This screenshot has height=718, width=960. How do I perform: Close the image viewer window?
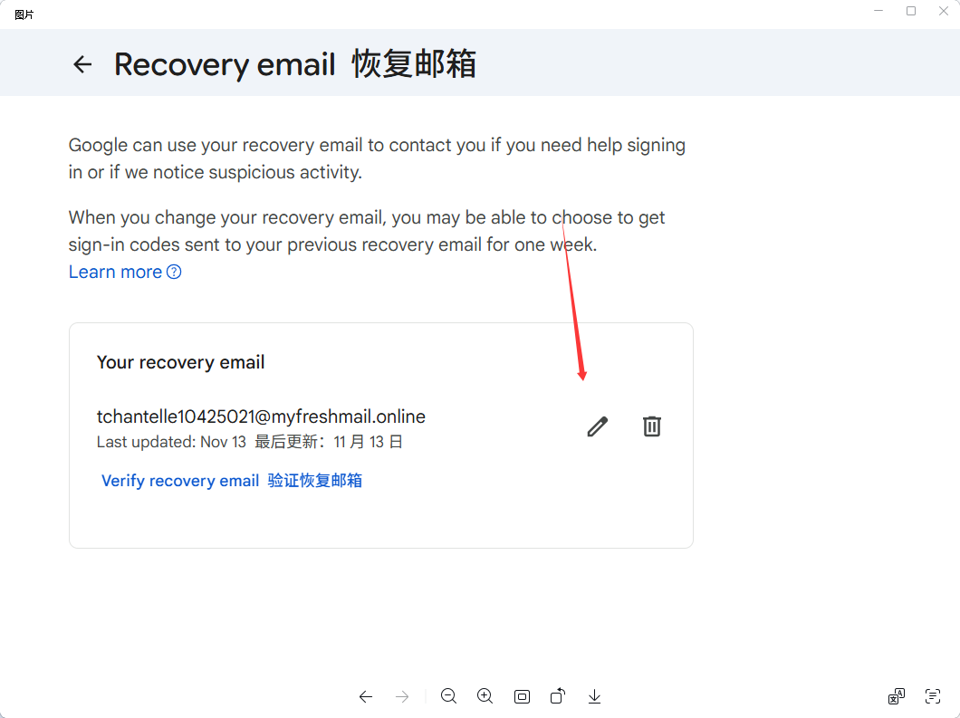pyautogui.click(x=944, y=11)
